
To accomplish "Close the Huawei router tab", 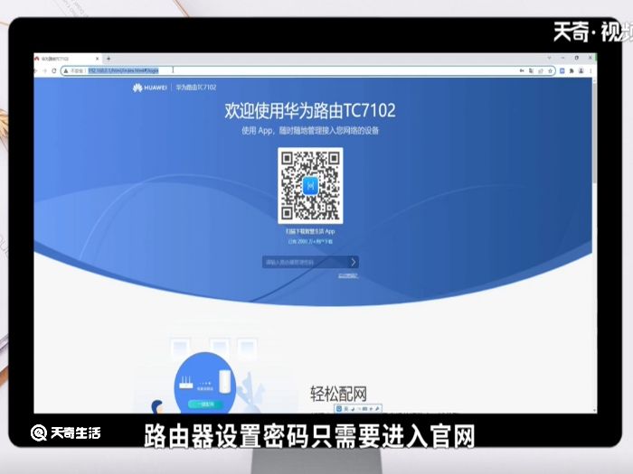I will click(97, 59).
